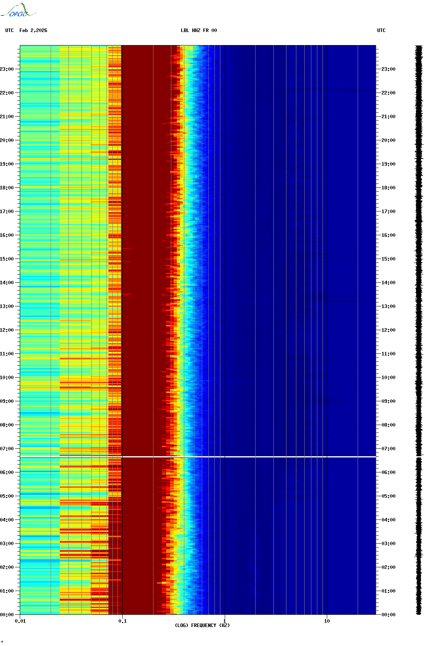Image resolution: width=436 pixels, height=646 pixels.
Task: Click the Feb 2,2026 date label
Action: coord(33,30)
